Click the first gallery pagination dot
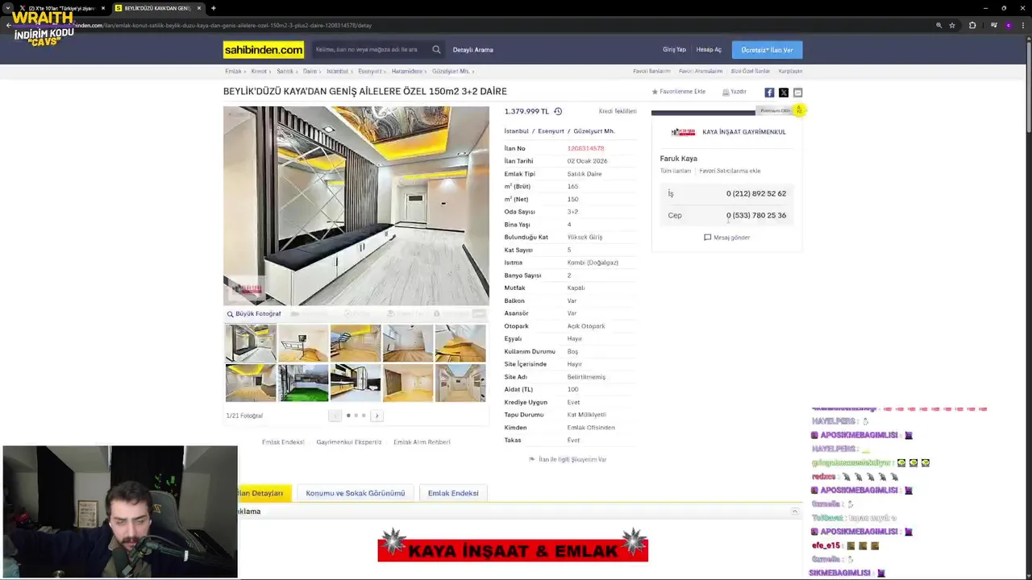1032x580 pixels. tap(348, 416)
